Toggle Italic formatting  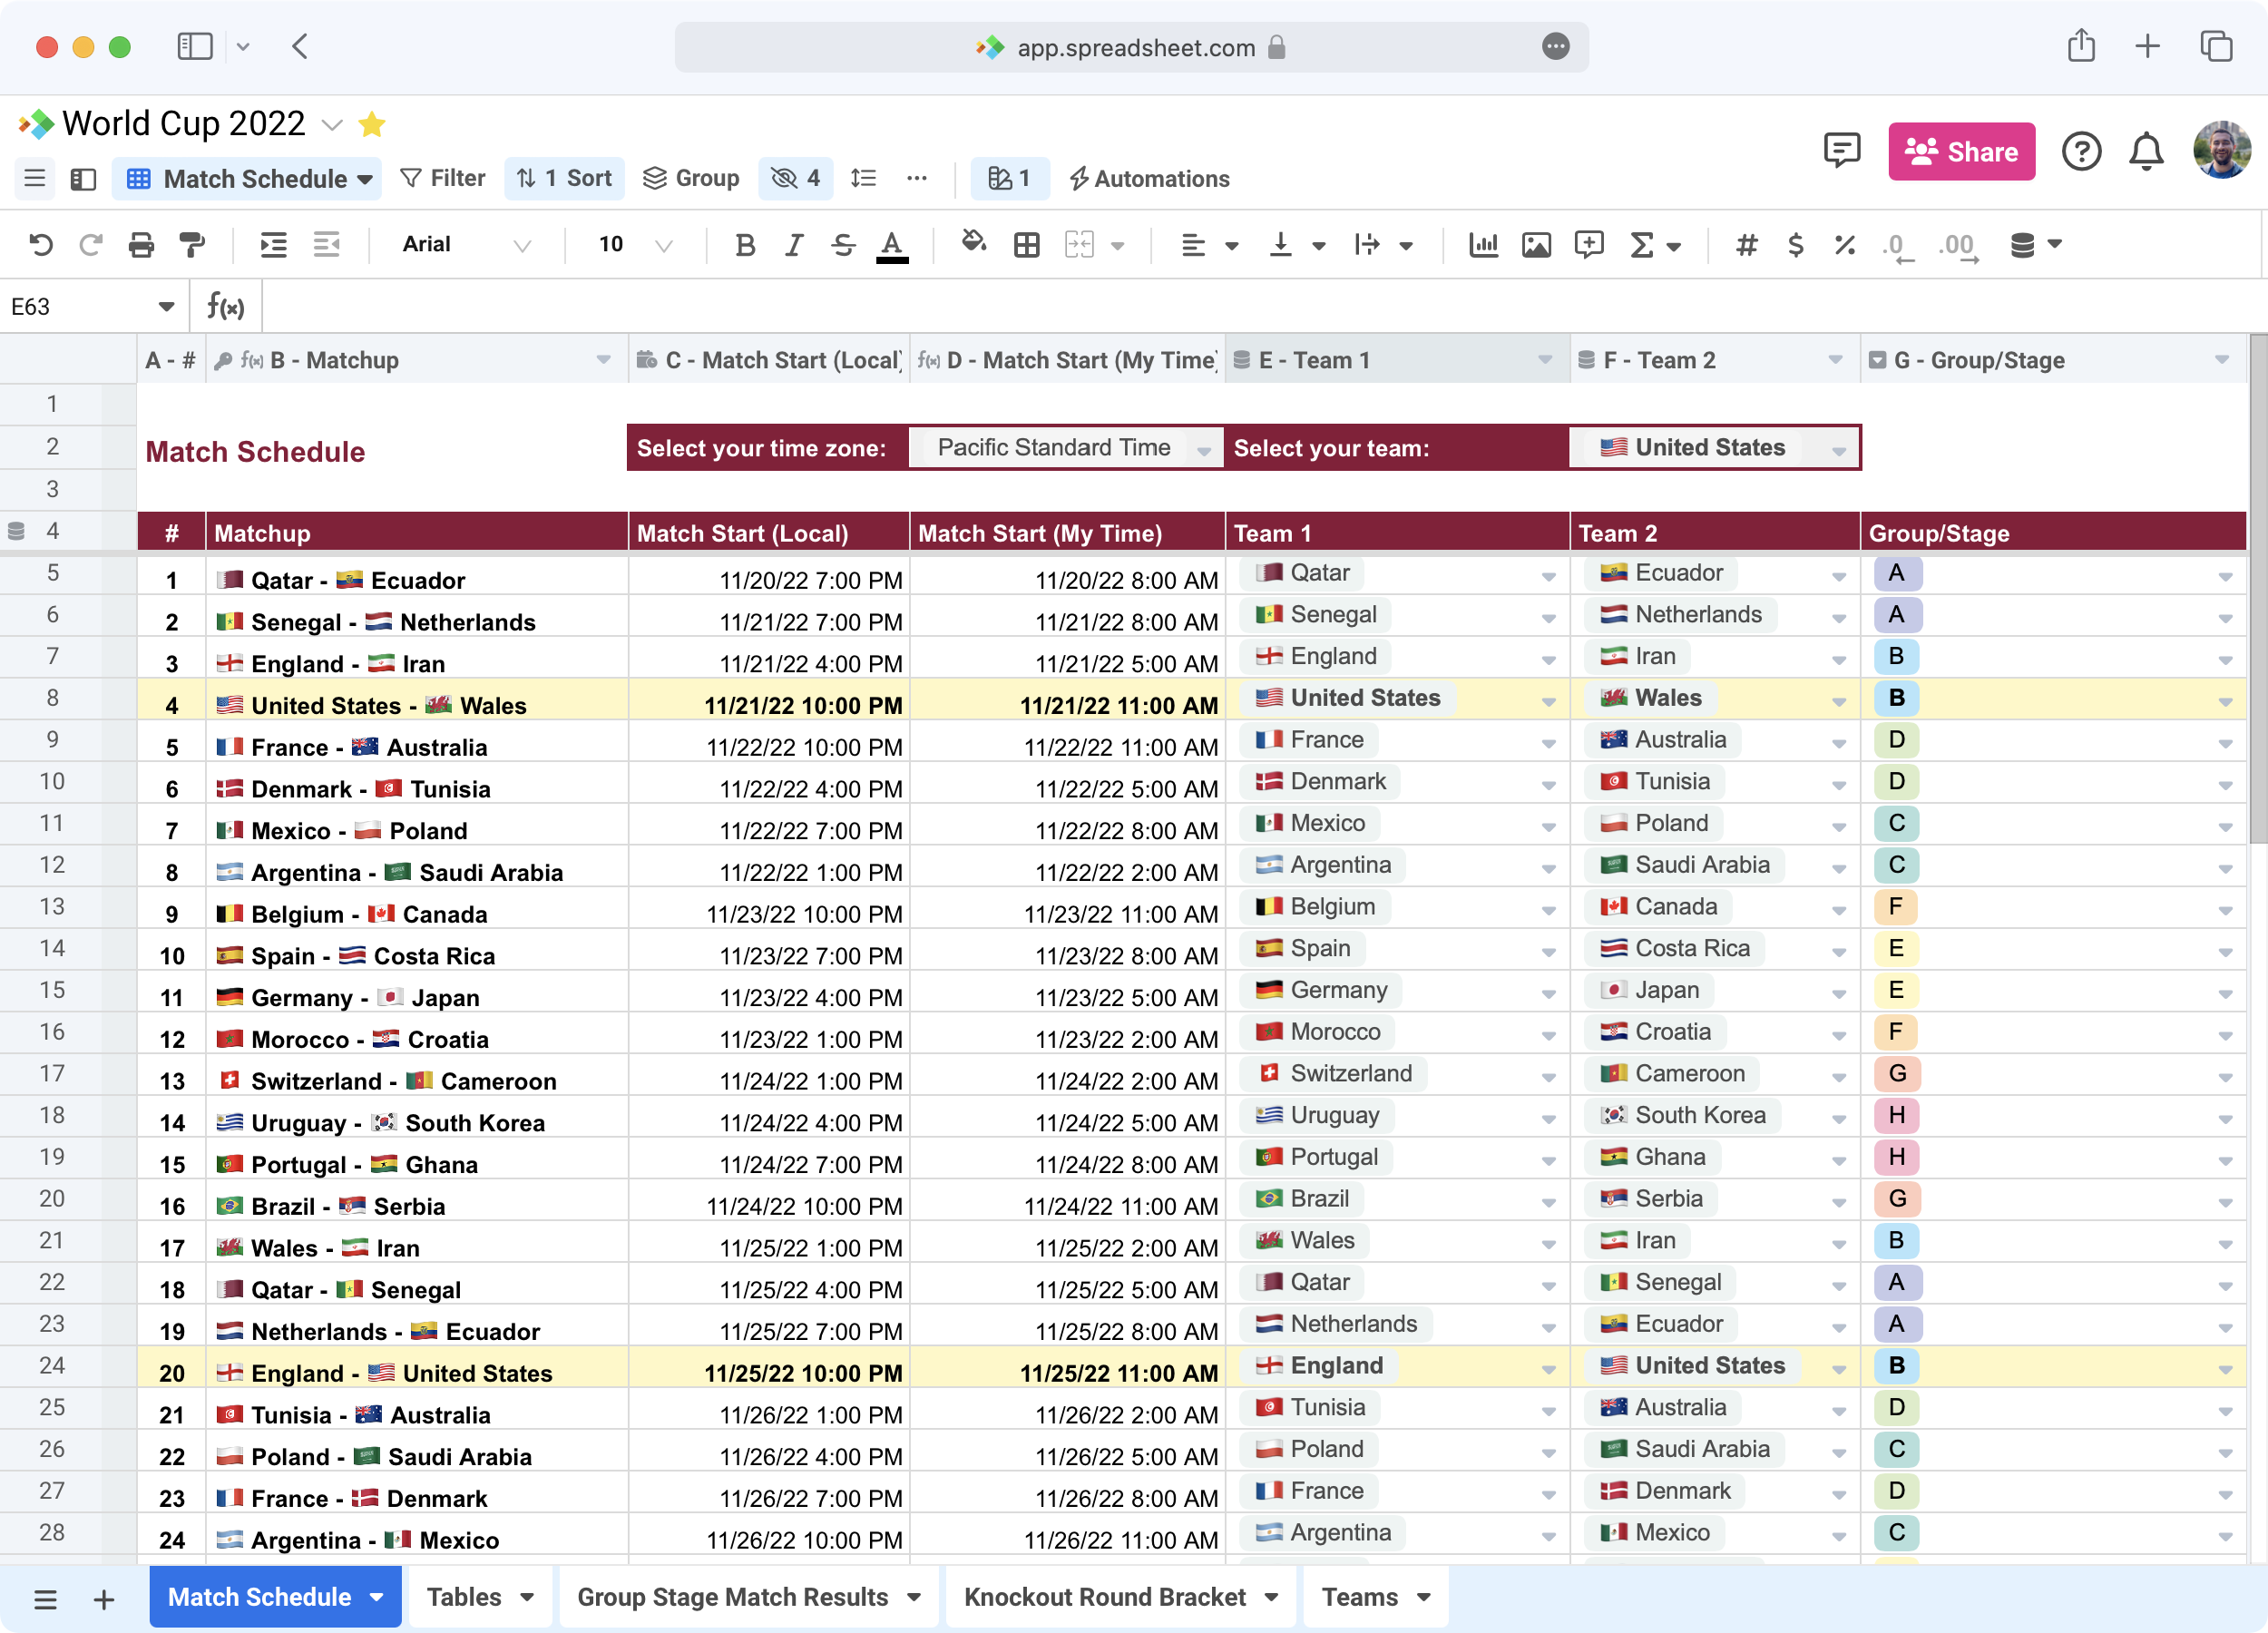pos(794,244)
